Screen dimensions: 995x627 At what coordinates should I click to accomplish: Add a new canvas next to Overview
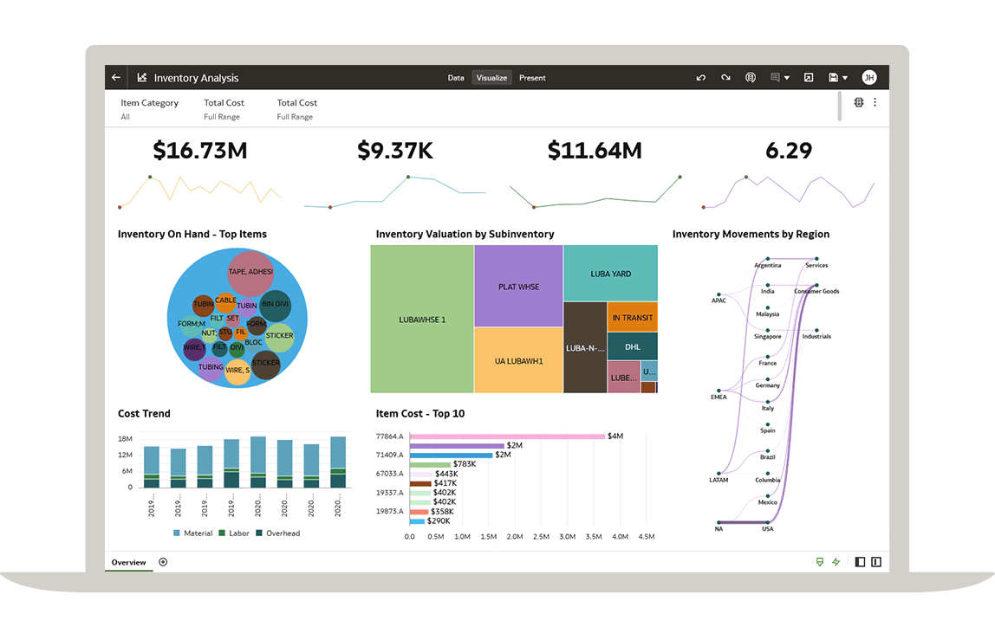tap(163, 562)
